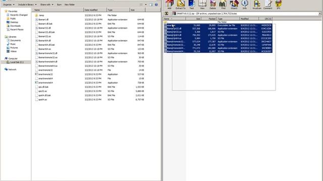Select Favorites in Explorer navigation pane
323x181 pixels.
coord(11,11)
